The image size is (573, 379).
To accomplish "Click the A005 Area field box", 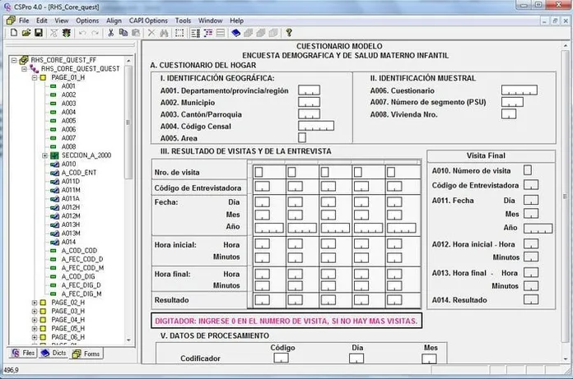I will (x=302, y=137).
